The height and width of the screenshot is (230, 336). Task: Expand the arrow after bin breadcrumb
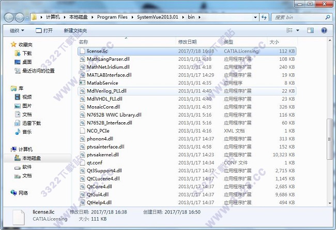[200, 18]
